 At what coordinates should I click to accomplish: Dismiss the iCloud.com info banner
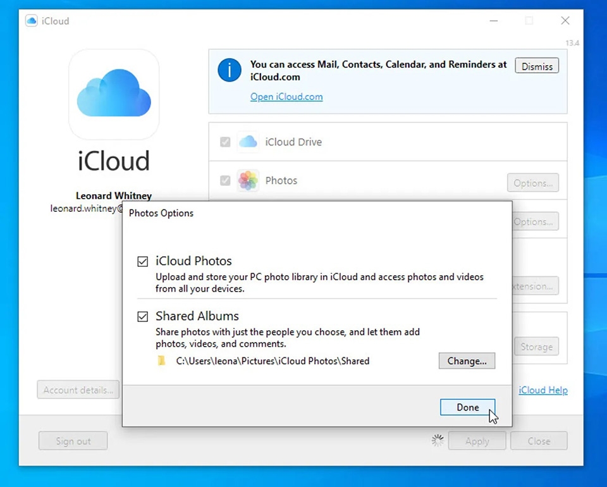click(537, 66)
